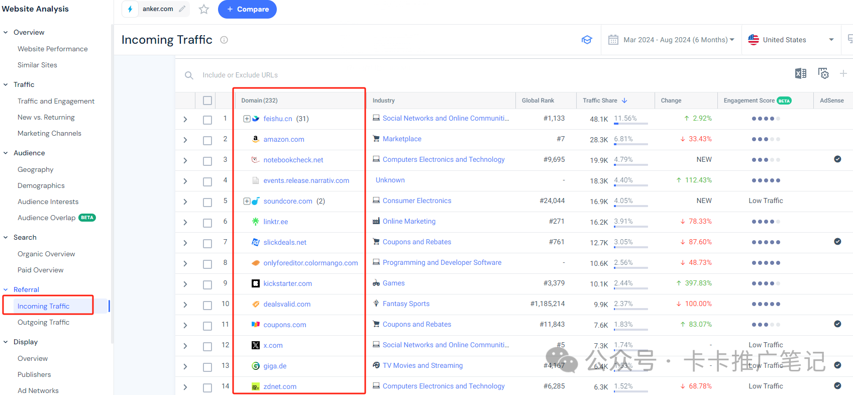Image resolution: width=853 pixels, height=395 pixels.
Task: Open the slickdeals.net domain link
Action: (x=285, y=242)
